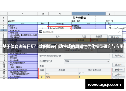Select the value cell of parameter mm
Image resolution: width=126 pixels, height=91 pixels.
click(94, 77)
